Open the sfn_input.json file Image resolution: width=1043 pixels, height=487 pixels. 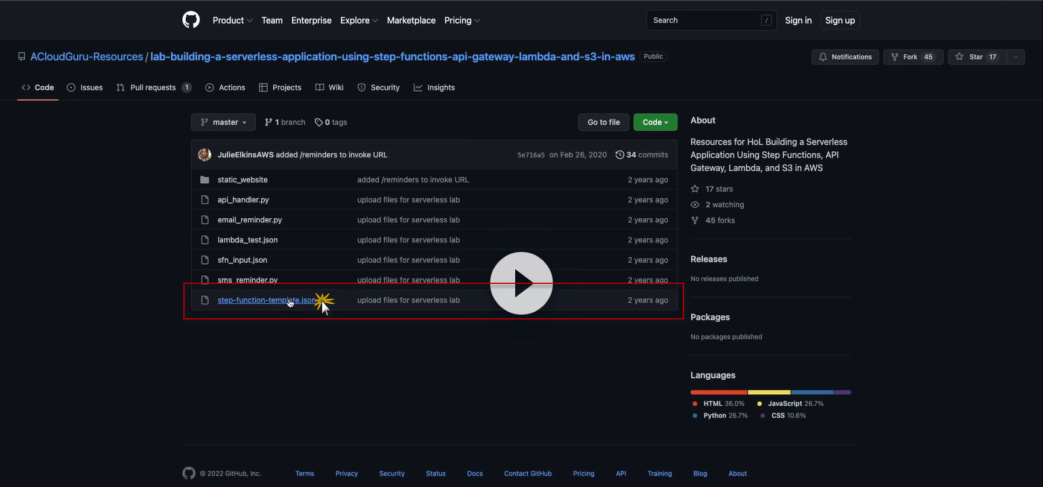[243, 260]
